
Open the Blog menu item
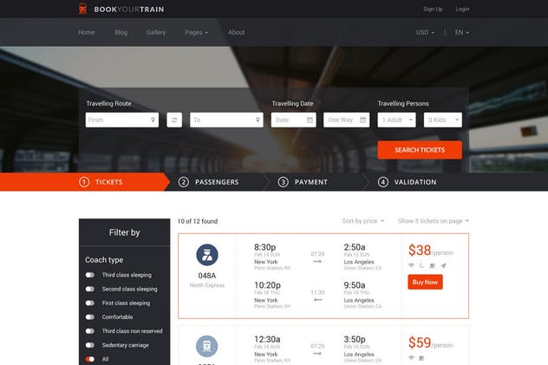click(x=121, y=32)
